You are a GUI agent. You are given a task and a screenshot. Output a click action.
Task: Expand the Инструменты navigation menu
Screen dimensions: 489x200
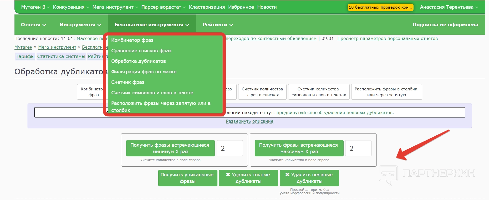(80, 25)
